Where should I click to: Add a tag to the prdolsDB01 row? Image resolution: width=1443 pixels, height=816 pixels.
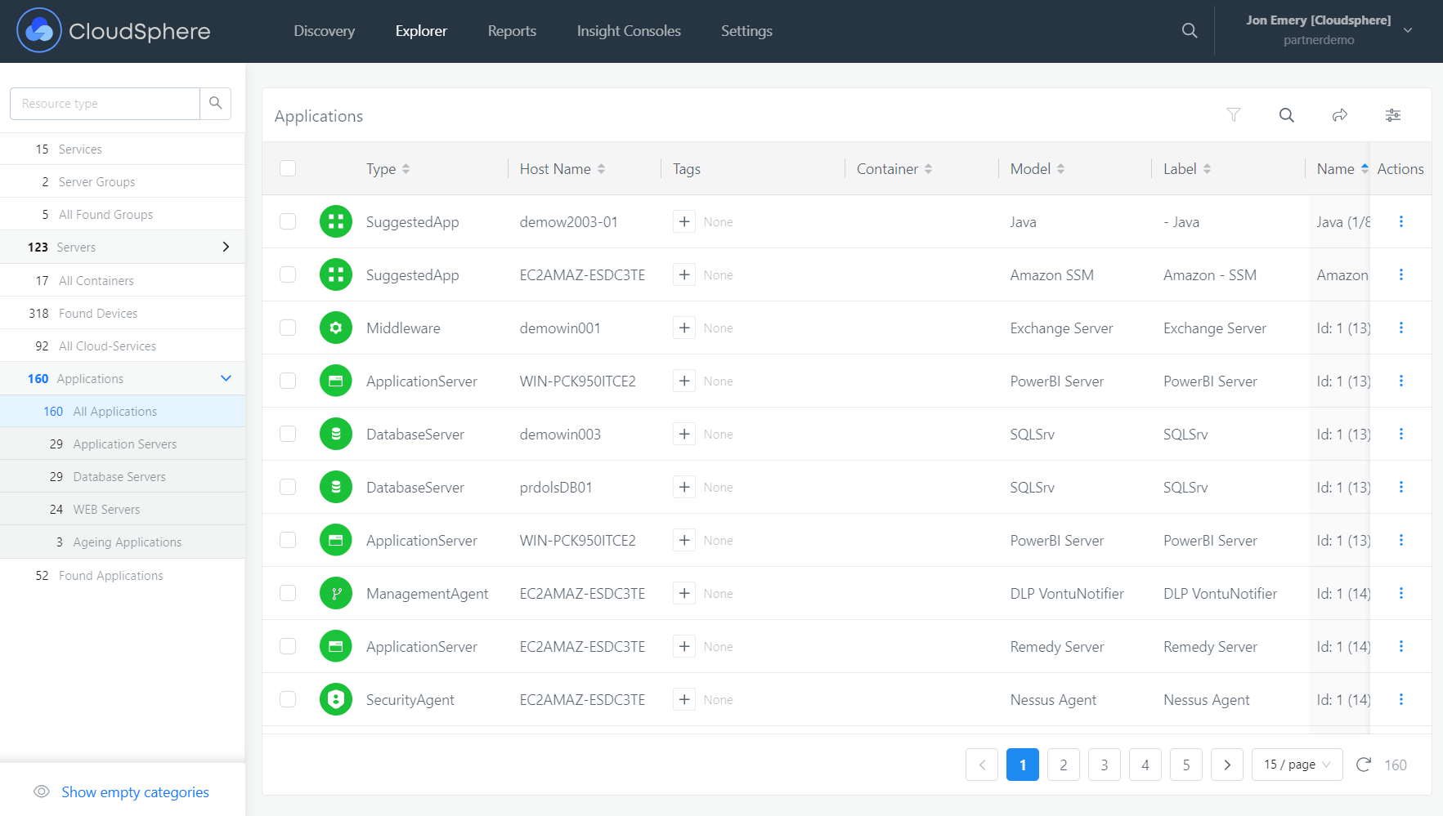pyautogui.click(x=684, y=487)
